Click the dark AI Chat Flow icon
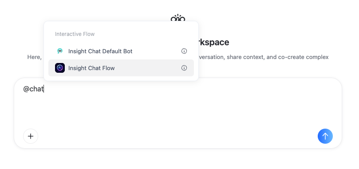Screen dimensions: 359x169 coord(60,68)
